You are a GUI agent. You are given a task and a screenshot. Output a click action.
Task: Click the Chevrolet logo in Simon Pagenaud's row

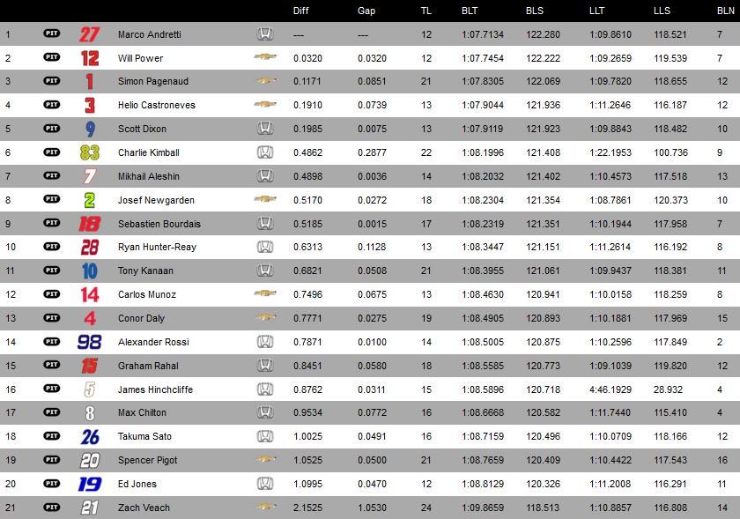click(265, 81)
